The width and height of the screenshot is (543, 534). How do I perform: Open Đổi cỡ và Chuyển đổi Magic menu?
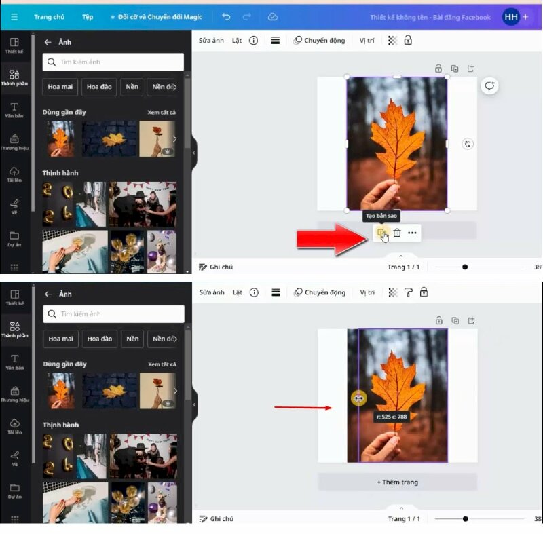(x=156, y=17)
